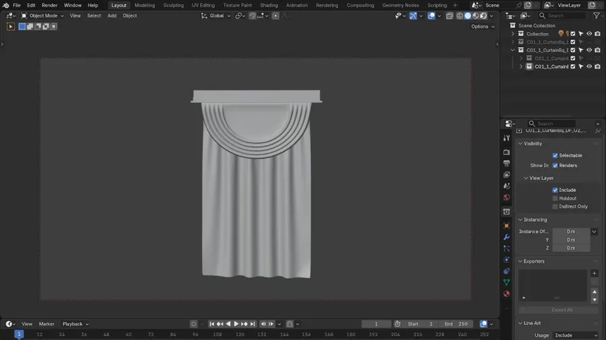
Task: Open the World properties tab icon
Action: (506, 198)
